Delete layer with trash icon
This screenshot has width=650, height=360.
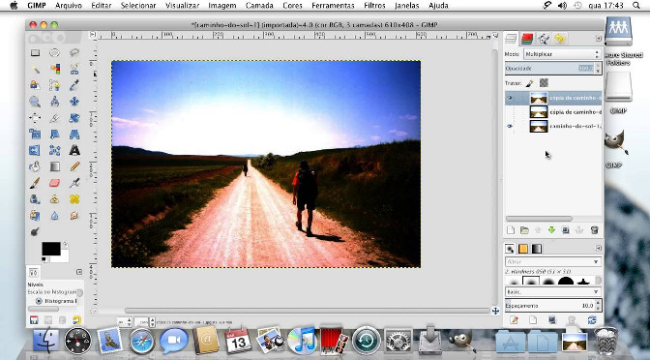tap(594, 230)
